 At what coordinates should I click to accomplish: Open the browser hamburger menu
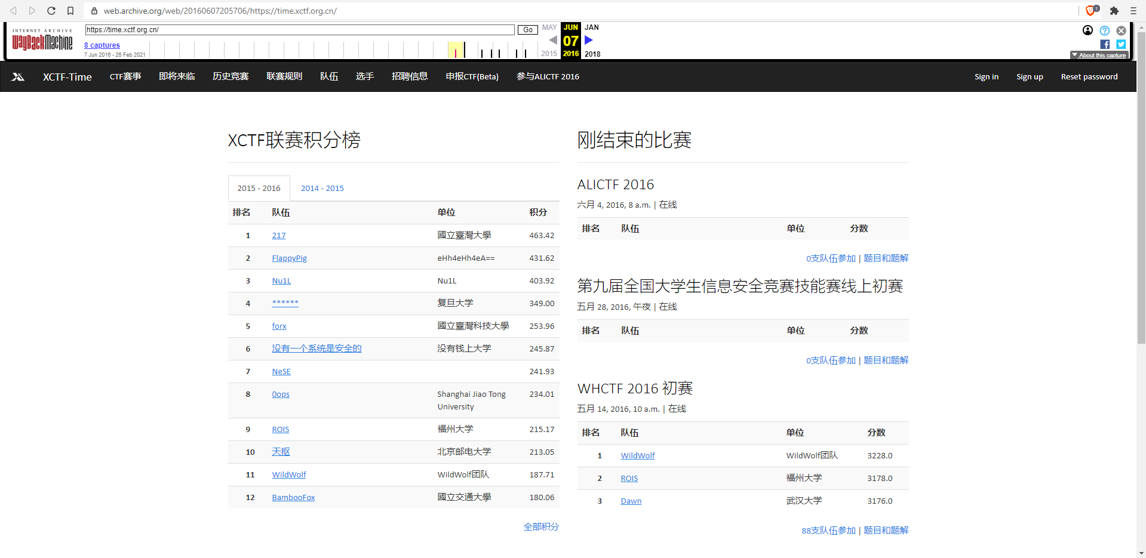[1133, 11]
